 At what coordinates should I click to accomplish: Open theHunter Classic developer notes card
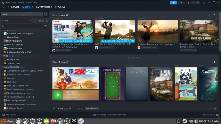click(158, 31)
